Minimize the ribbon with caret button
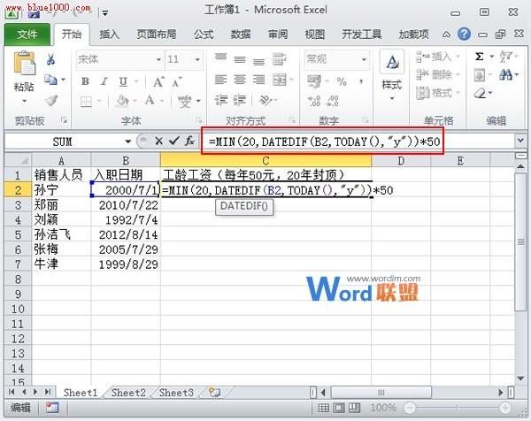This screenshot has width=531, height=421. (446, 34)
